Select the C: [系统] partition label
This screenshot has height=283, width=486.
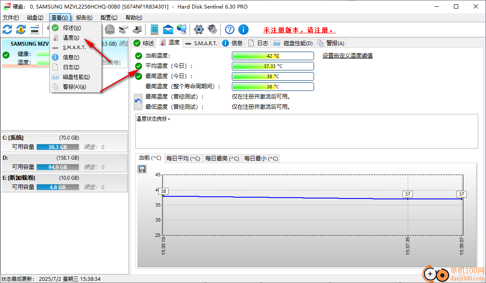coord(13,138)
